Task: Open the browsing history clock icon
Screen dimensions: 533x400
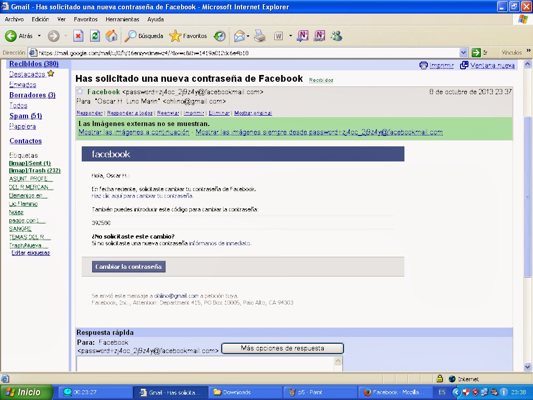Action: coord(220,36)
